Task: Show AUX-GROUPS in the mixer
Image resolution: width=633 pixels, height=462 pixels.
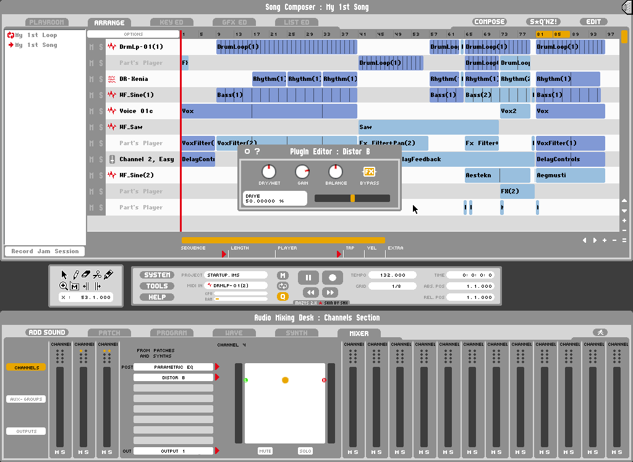Action: (26, 399)
